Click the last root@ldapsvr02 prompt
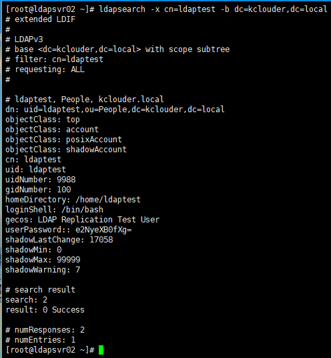This screenshot has height=358, width=331. click(x=50, y=350)
